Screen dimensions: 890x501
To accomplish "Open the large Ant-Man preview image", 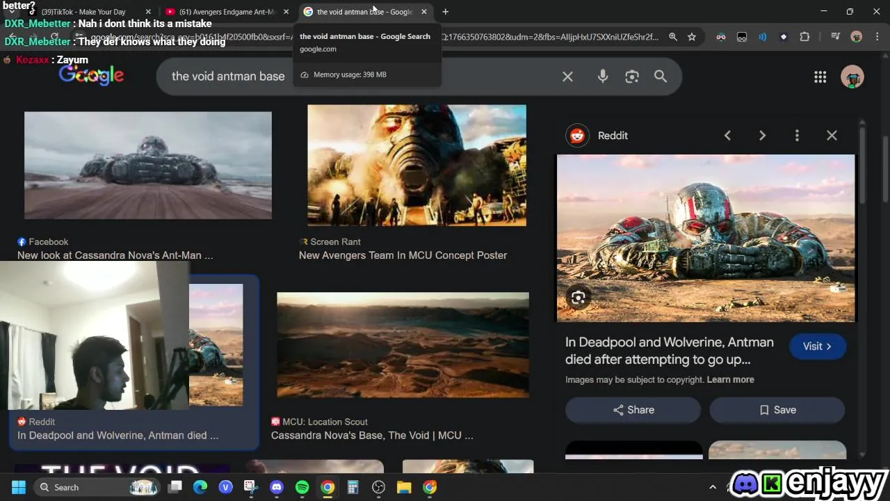I will pos(706,238).
